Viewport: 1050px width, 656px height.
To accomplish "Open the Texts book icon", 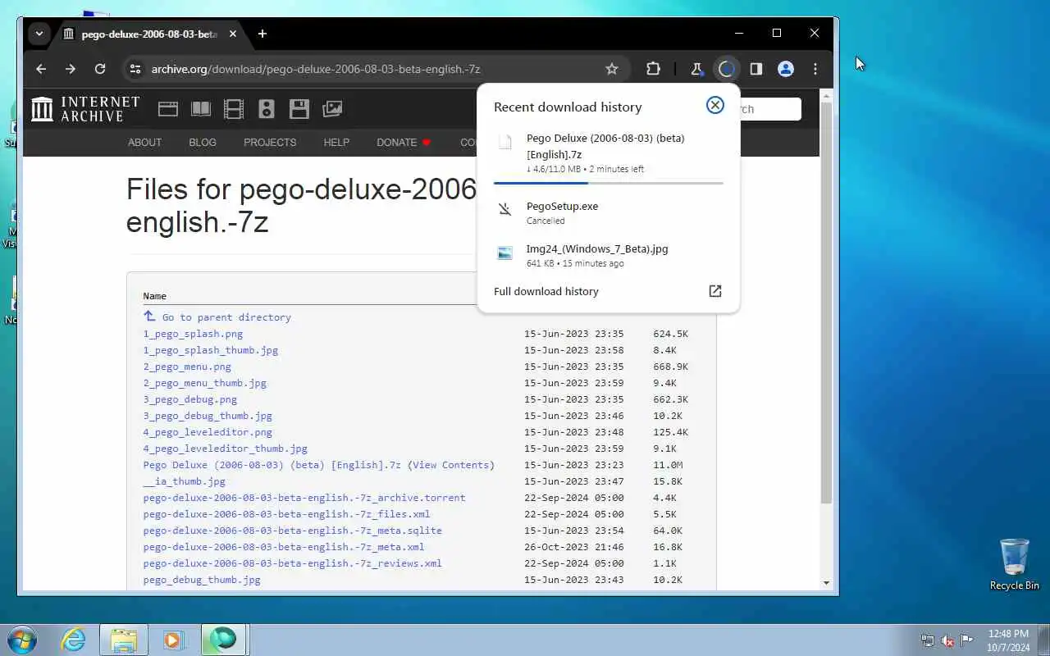I will (x=201, y=109).
